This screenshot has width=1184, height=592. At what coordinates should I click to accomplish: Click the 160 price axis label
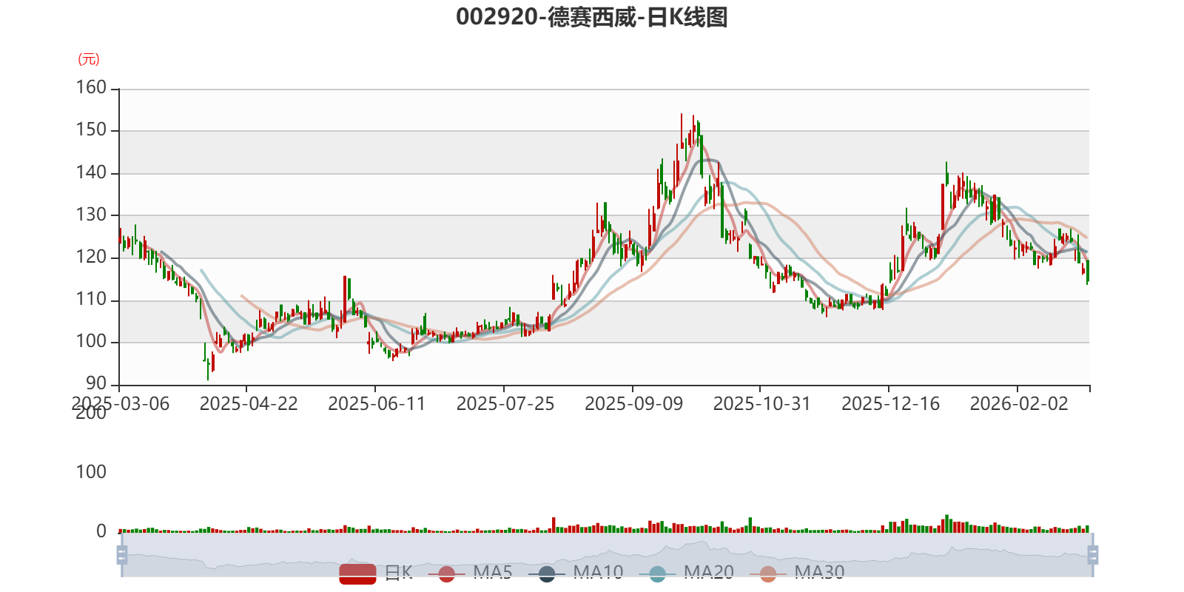coord(92,87)
